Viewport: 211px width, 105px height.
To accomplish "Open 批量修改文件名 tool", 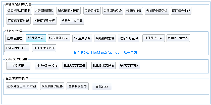I will coord(103,66).
